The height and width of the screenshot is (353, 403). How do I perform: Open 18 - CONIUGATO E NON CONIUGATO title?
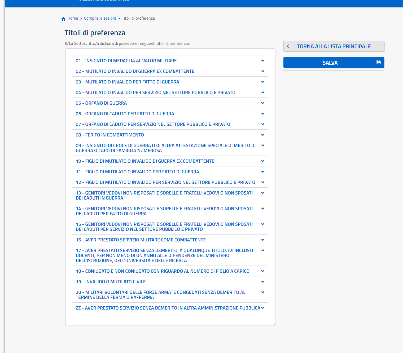tap(163, 271)
